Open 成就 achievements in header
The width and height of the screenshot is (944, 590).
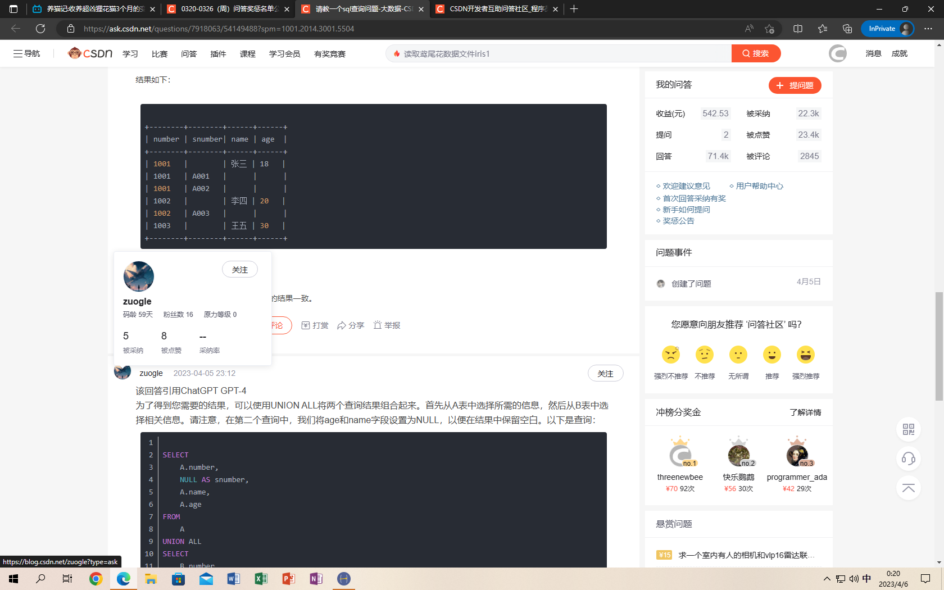pyautogui.click(x=899, y=53)
